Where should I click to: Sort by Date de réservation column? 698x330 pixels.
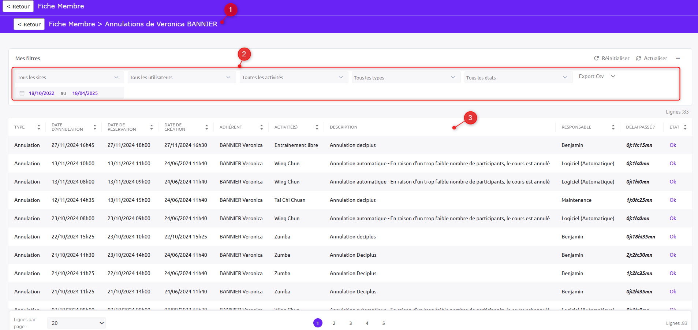pyautogui.click(x=152, y=127)
